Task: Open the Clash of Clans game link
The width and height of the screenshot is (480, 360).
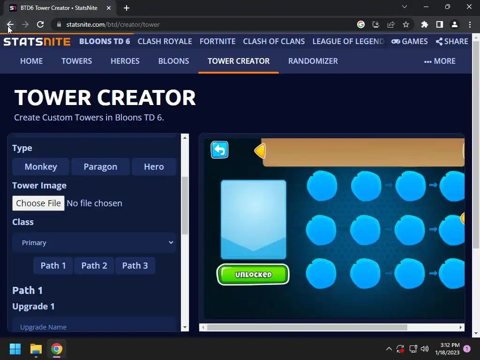Action: (x=274, y=41)
